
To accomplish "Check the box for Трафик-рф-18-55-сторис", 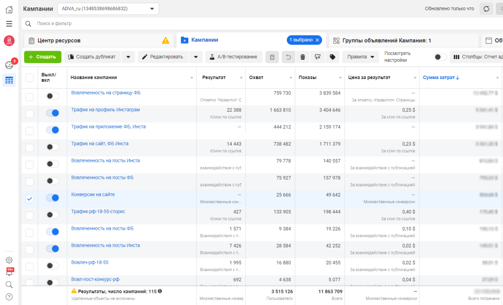I will [x=29, y=216].
